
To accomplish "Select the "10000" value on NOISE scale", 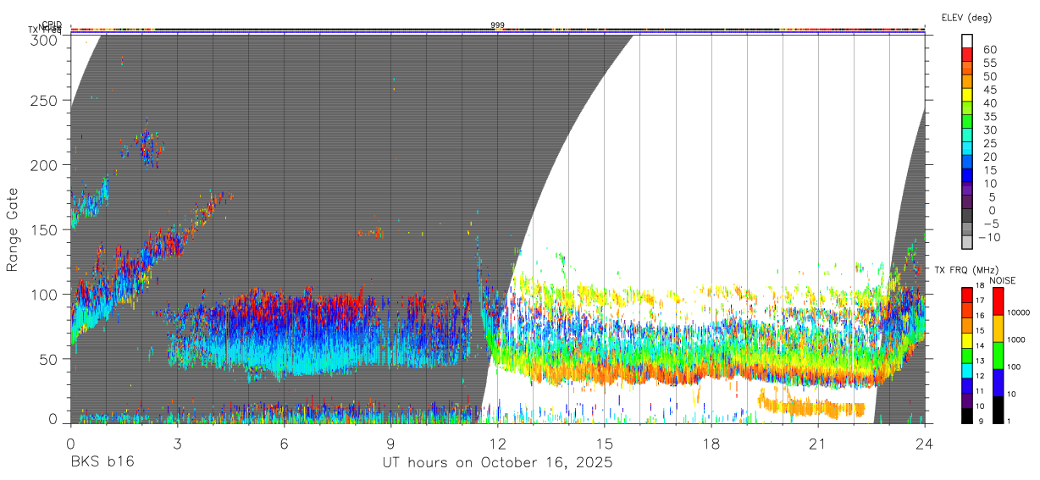I will [x=1017, y=312].
